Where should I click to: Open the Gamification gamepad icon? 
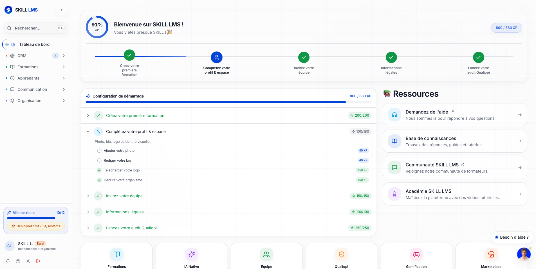coord(416,254)
